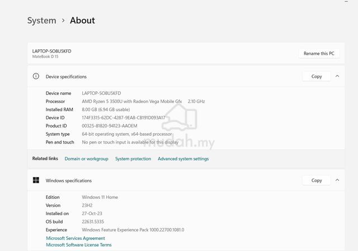Click the LAPTOP-SO8U5KFD name at top card
This screenshot has width=358, height=251.
coord(51,51)
